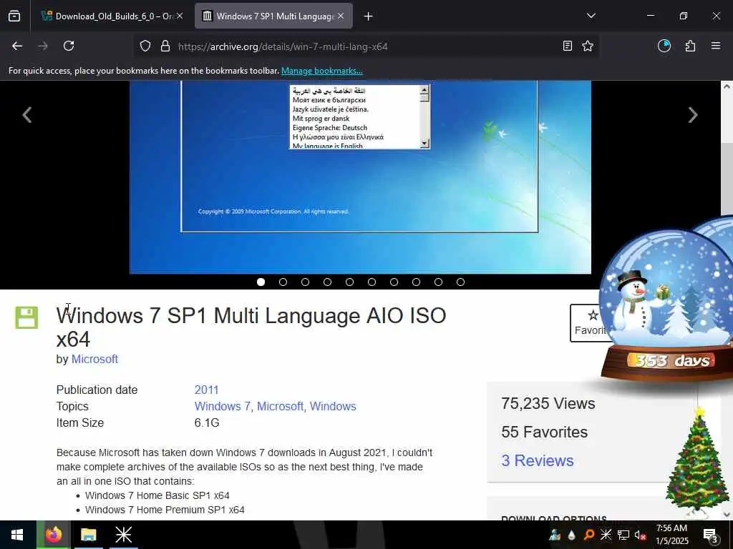Open the orange magnifier tray icon

(588, 535)
